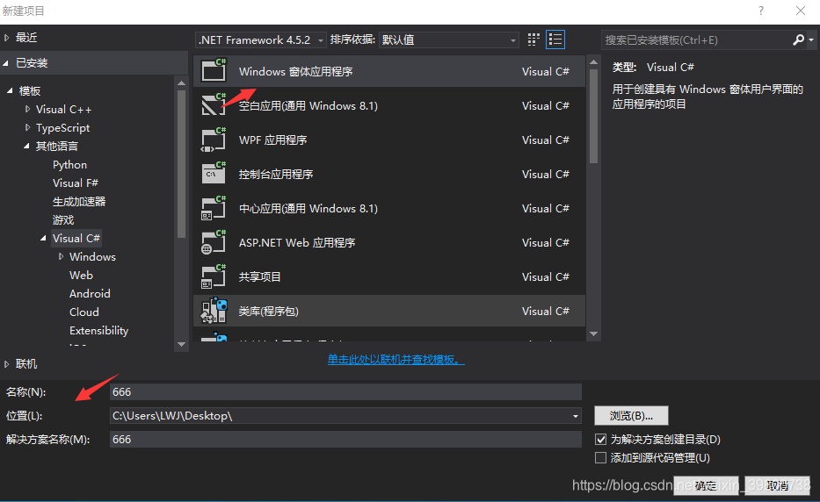
Task: Enable 添加到源代码管理 checkbox
Action: click(x=601, y=458)
